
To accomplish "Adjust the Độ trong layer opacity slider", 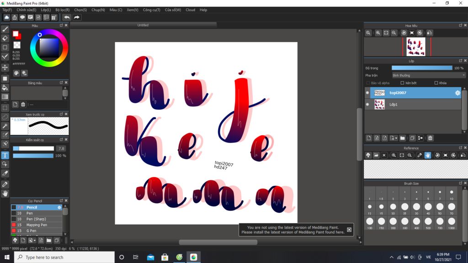I will coord(422,68).
